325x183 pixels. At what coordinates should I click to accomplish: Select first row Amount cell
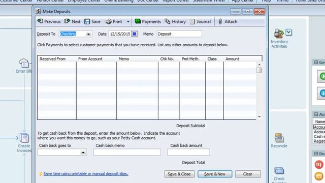click(x=240, y=65)
